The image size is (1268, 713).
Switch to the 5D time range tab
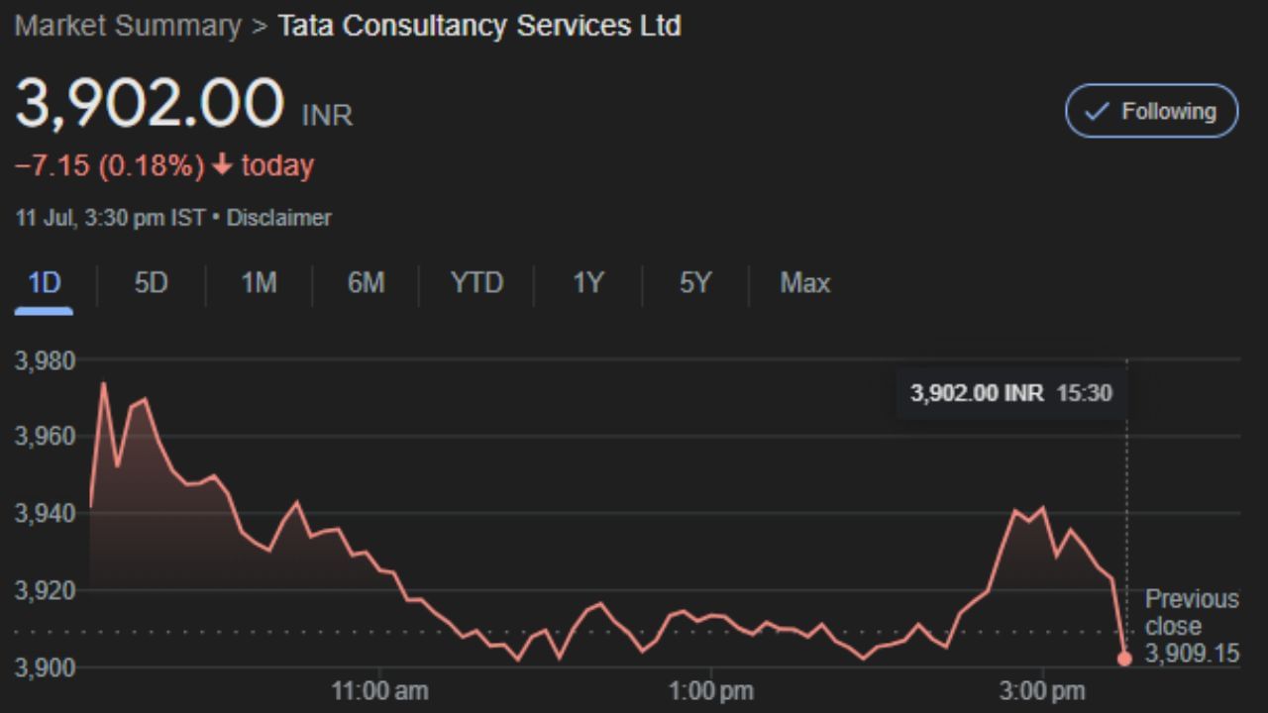151,283
